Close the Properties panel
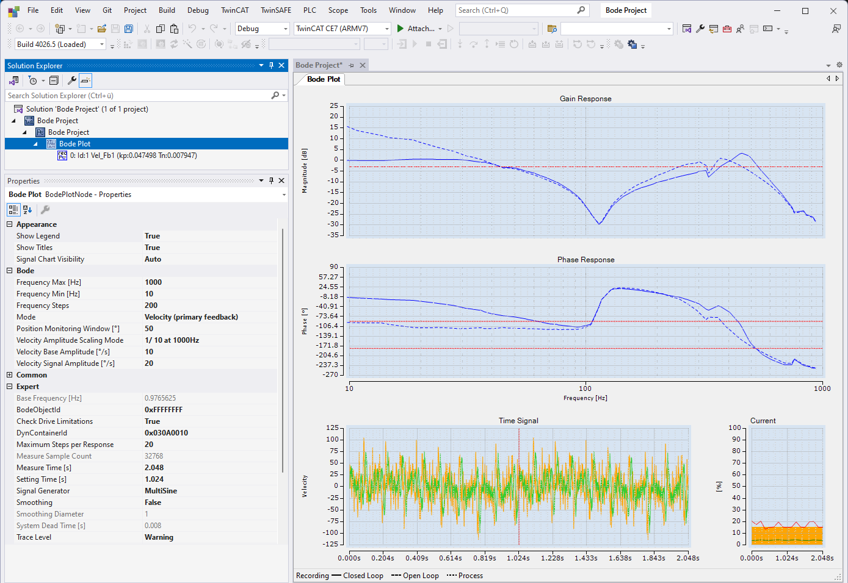Image resolution: width=848 pixels, height=583 pixels. click(281, 181)
